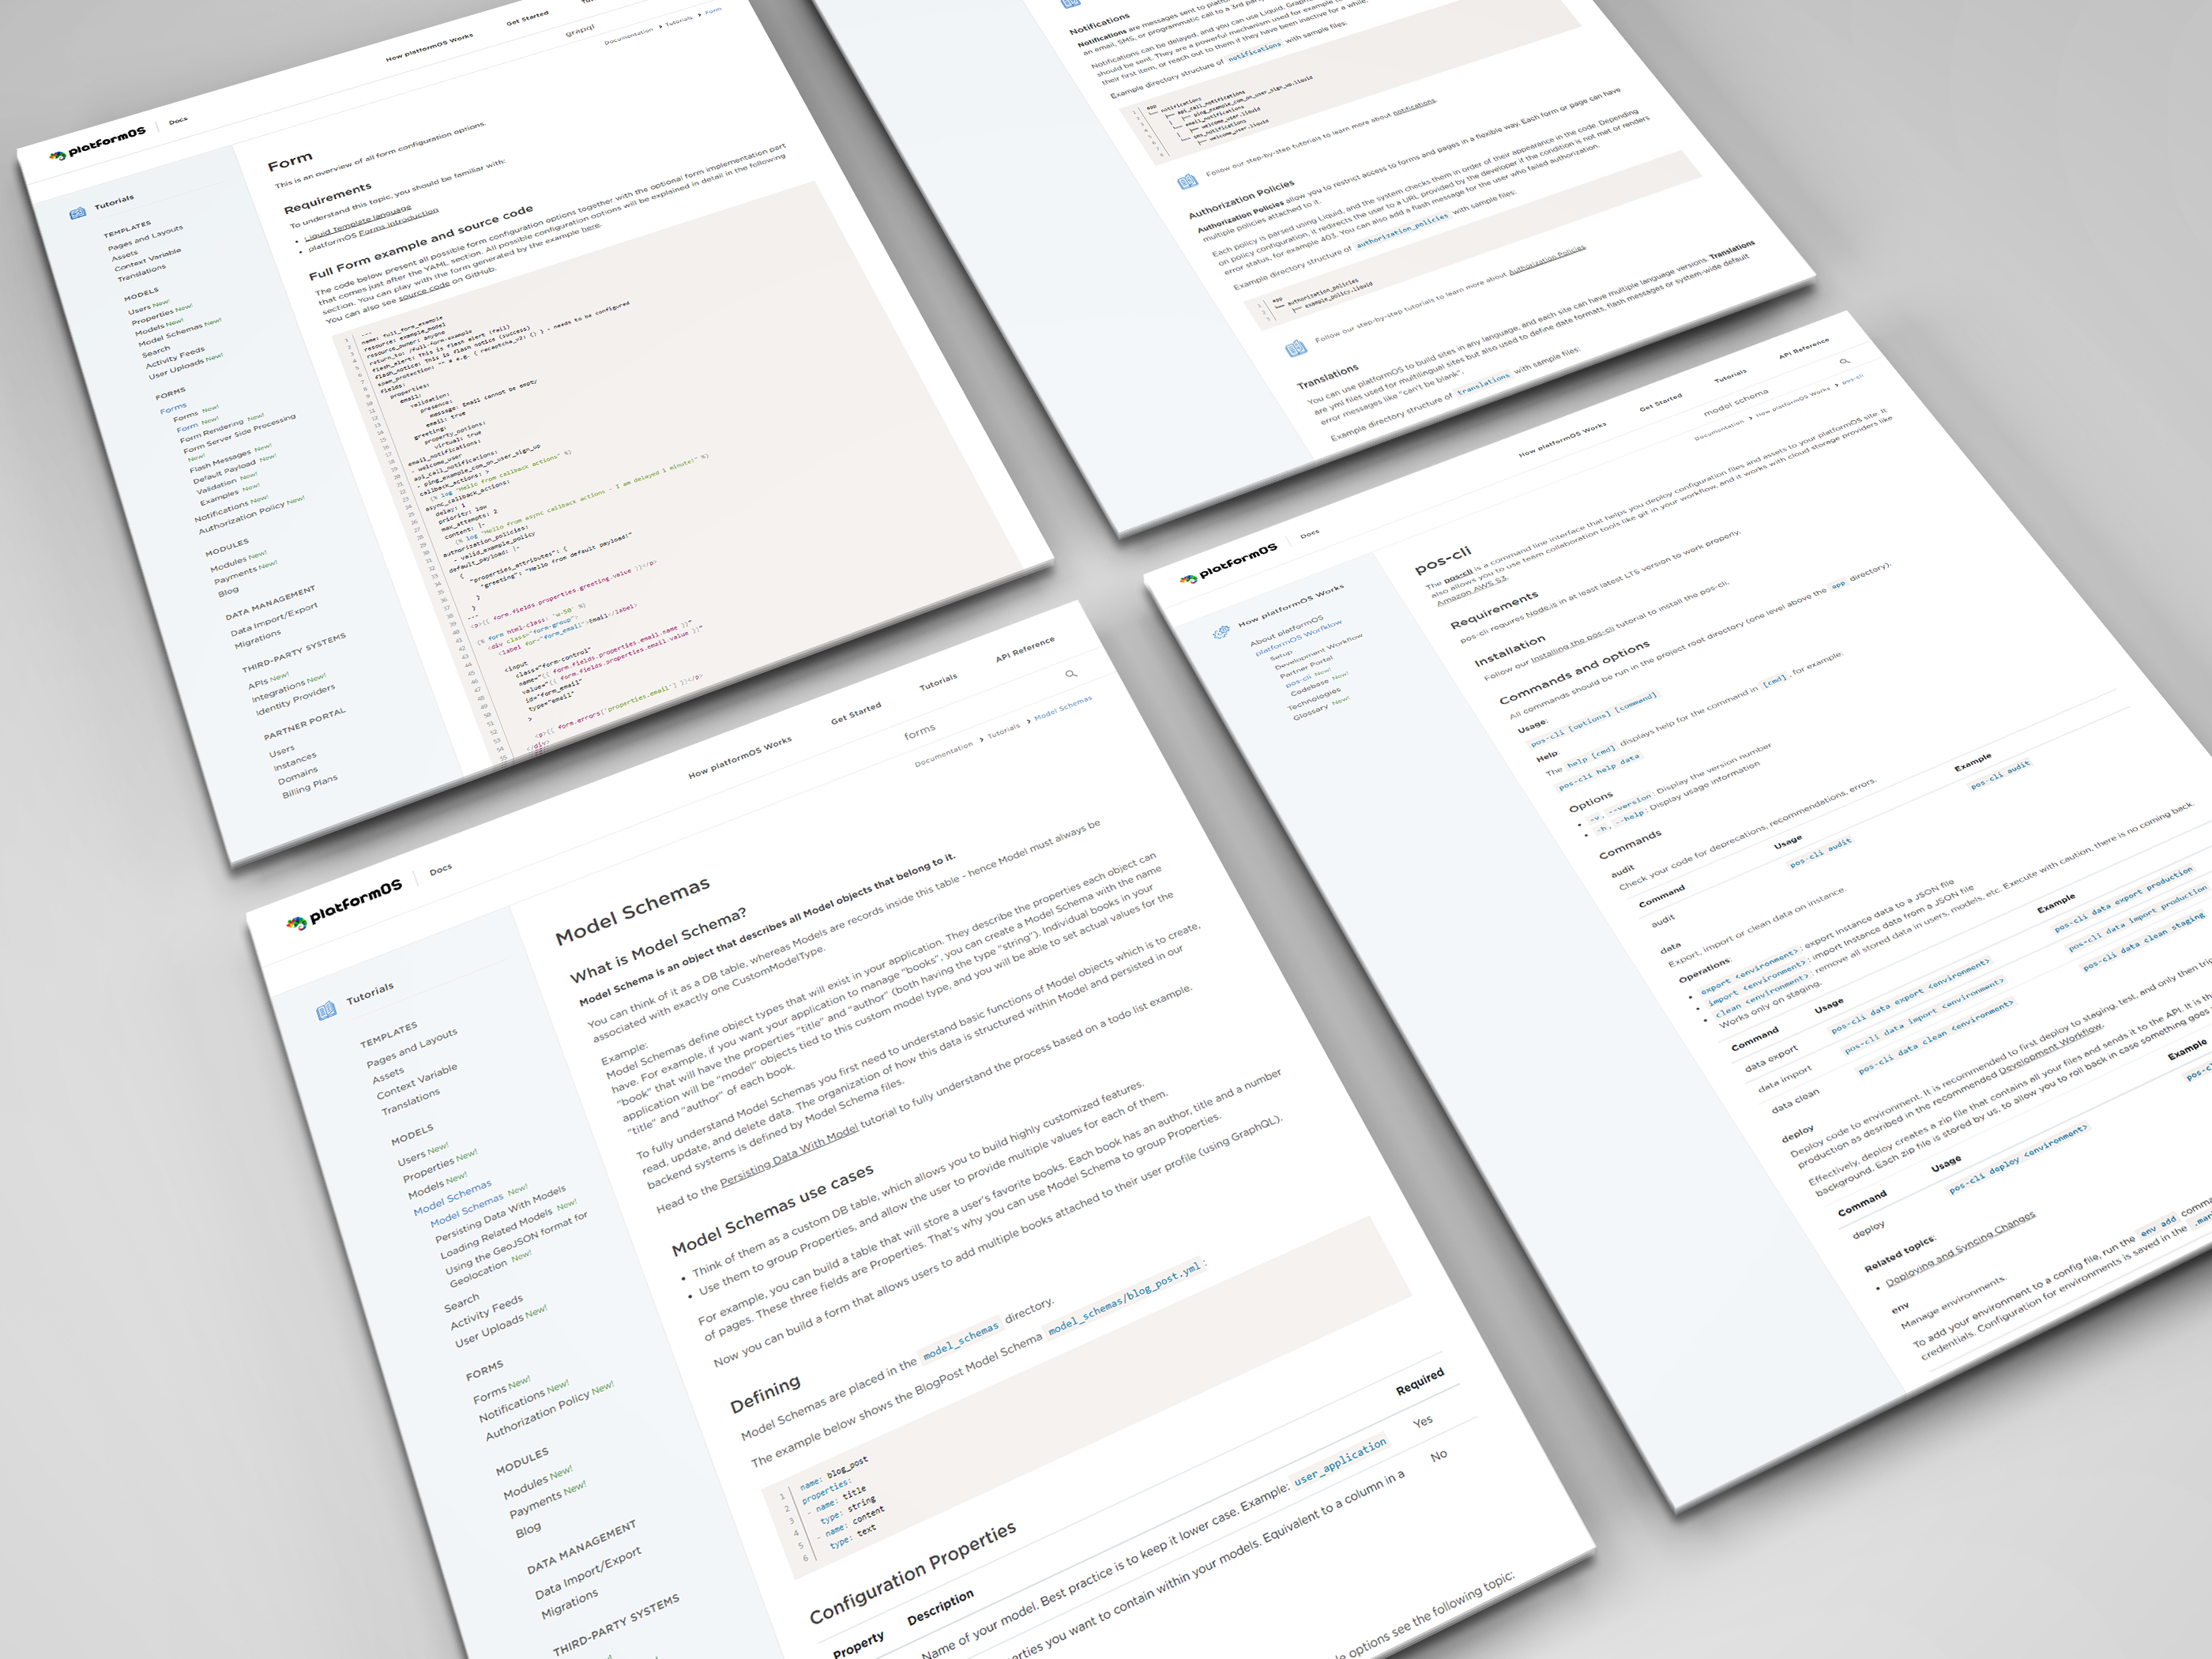This screenshot has width=2212, height=1659.
Task: Open the Deploying and Syncing Changes related topic
Action: pos(1960,1250)
